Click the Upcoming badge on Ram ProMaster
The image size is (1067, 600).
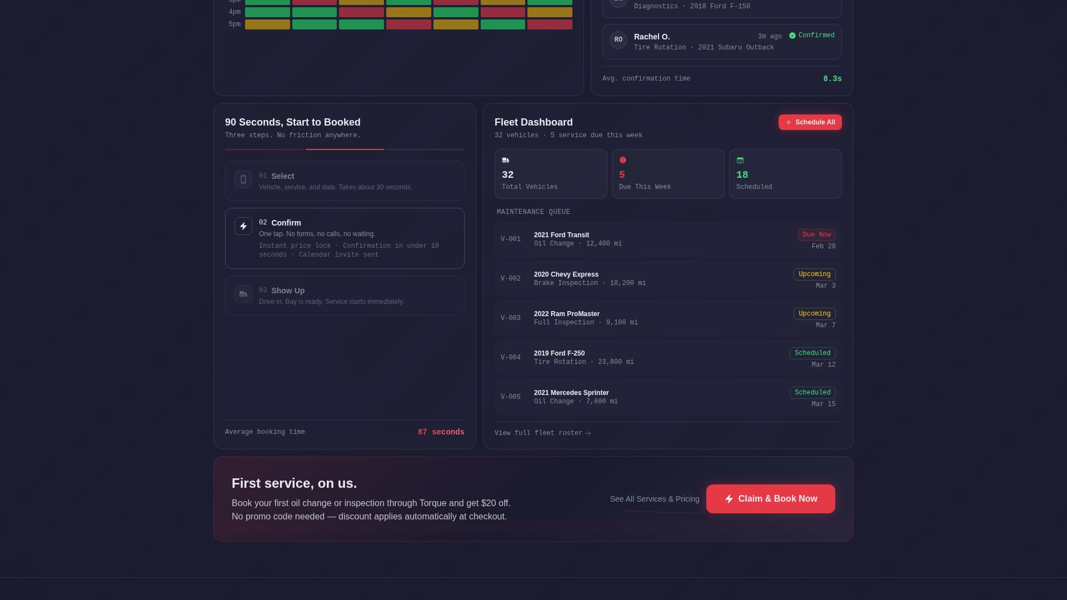pyautogui.click(x=815, y=314)
